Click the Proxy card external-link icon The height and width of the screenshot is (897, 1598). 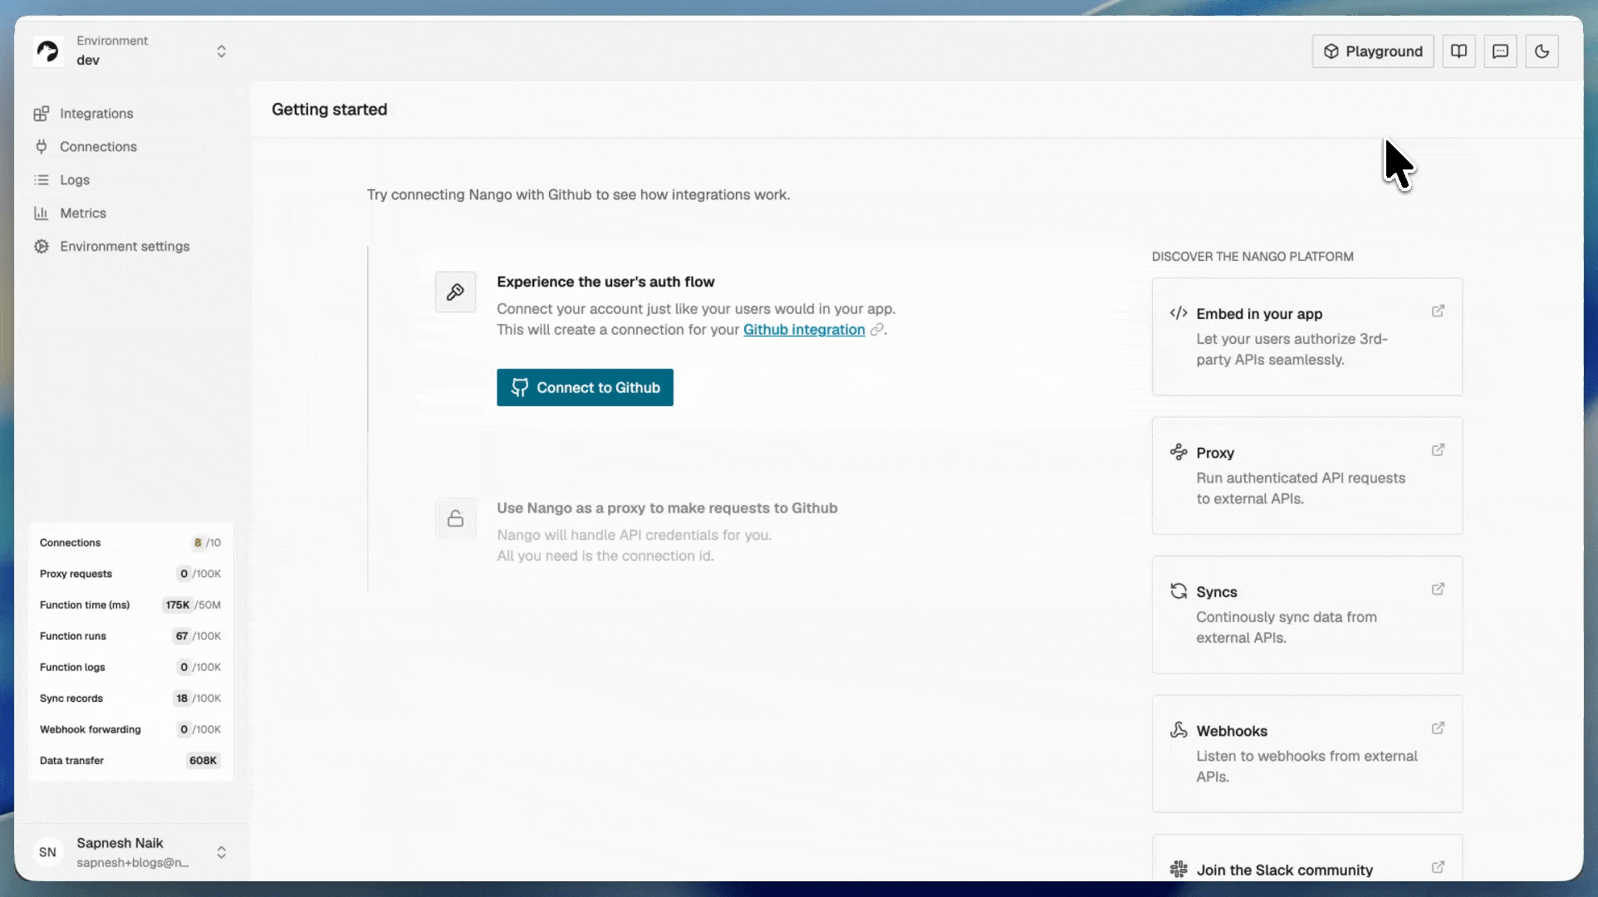point(1438,450)
